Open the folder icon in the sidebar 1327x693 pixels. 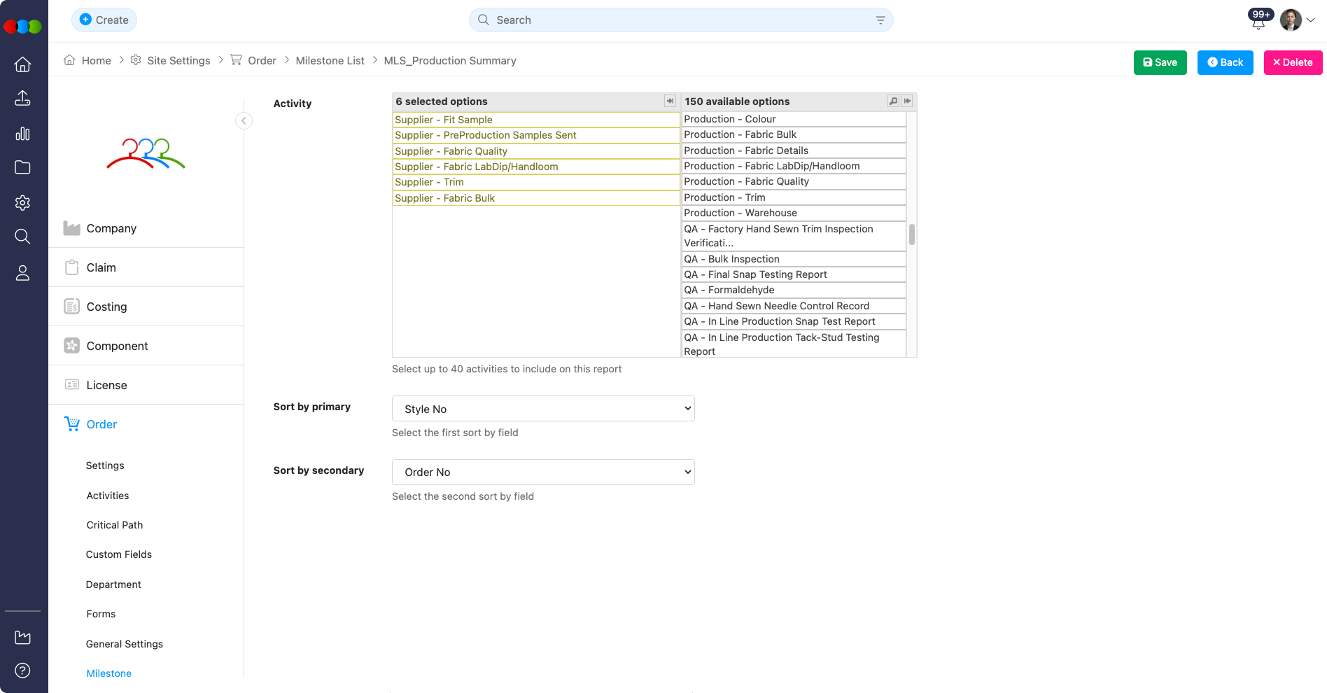coord(23,167)
